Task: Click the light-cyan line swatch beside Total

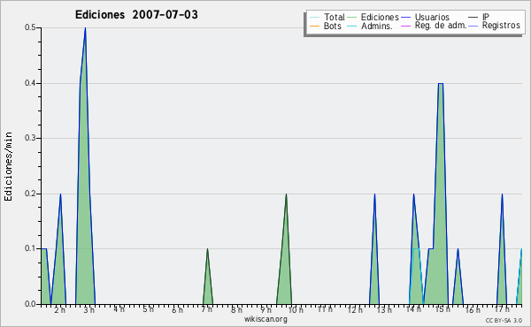Action: (x=314, y=18)
